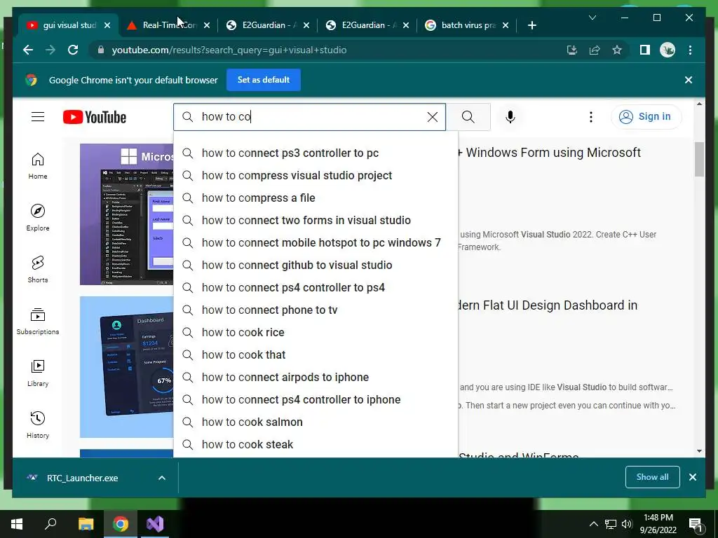Click the magnifier search submit button
This screenshot has width=718, height=538.
click(x=468, y=117)
